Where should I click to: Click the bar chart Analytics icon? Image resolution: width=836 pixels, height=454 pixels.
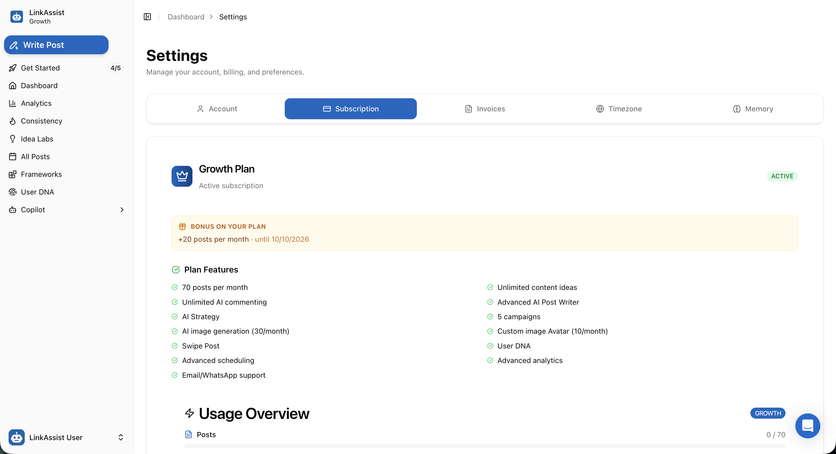tap(13, 103)
